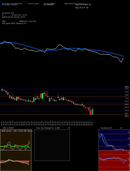Click the blue stochastics panel chart
The width and height of the screenshot is (130, 171).
click(114, 140)
